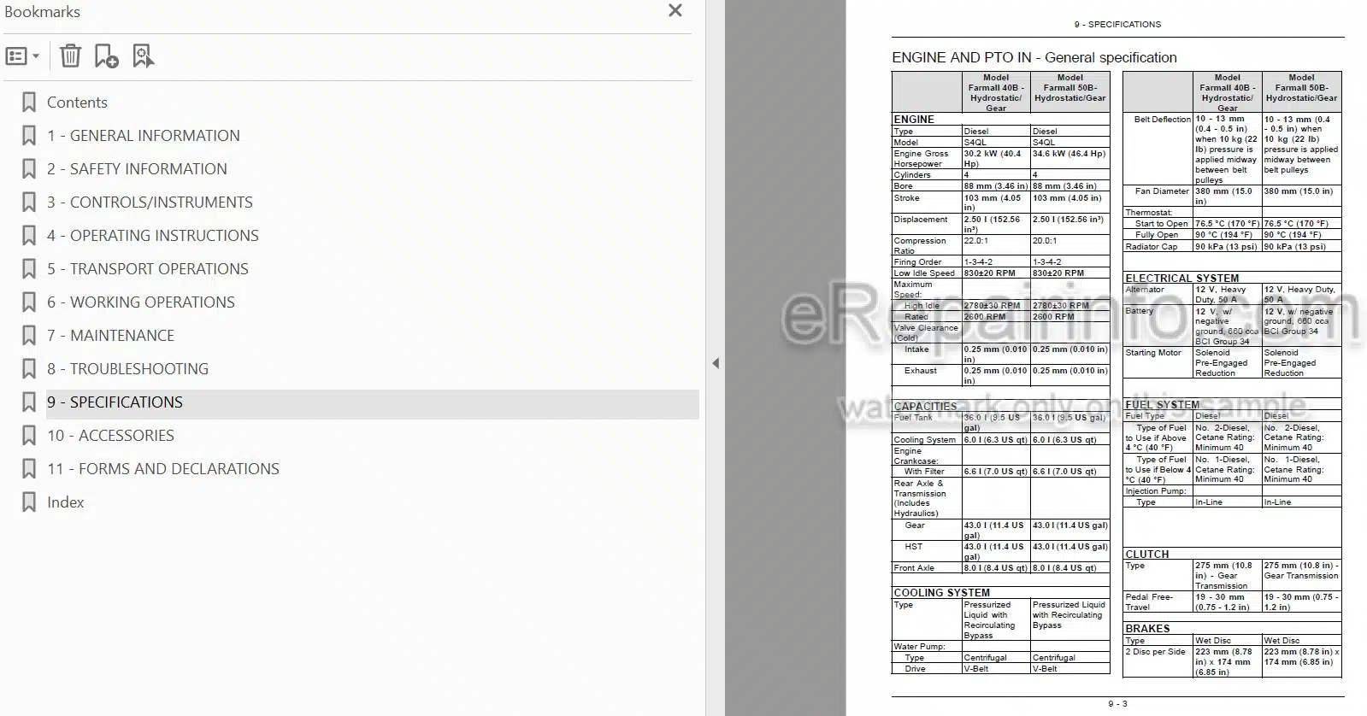Click the bookmark icon beside 8 - TROUBLESHOOTING
1367x716 pixels.
29,369
